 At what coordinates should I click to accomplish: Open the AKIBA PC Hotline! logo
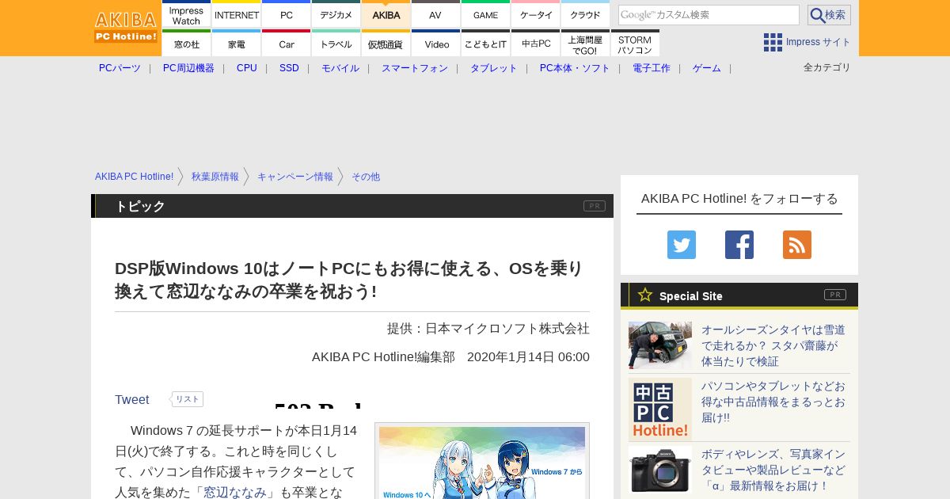pyautogui.click(x=126, y=28)
